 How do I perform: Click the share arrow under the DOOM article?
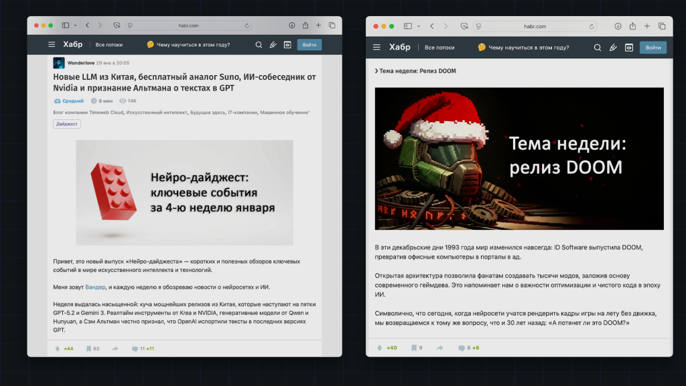click(x=439, y=348)
